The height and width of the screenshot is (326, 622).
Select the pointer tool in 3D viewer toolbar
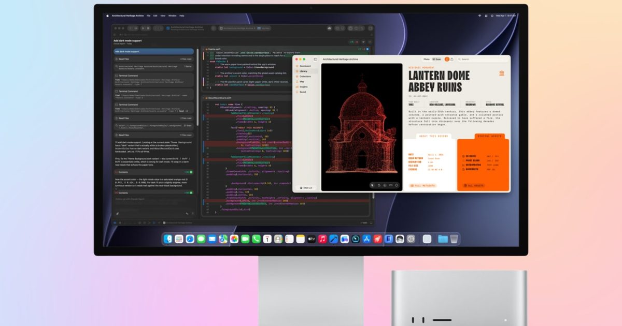[372, 185]
